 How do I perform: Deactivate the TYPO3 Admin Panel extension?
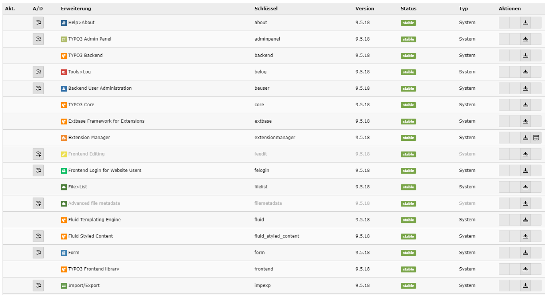38,39
